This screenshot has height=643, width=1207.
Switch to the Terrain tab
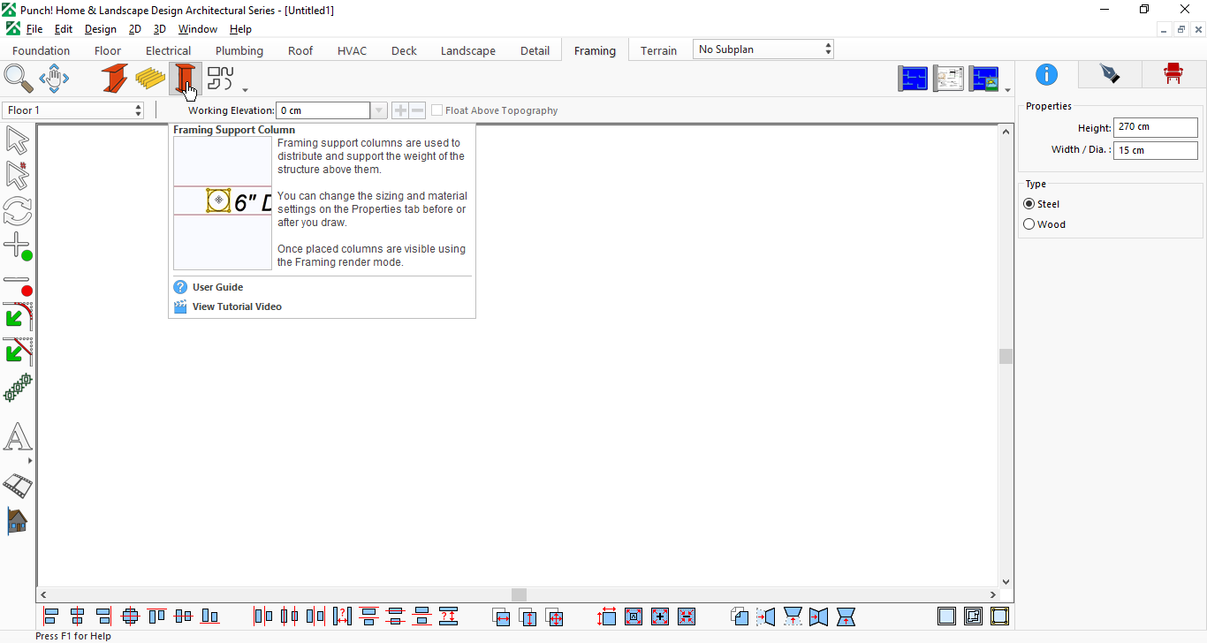(659, 50)
